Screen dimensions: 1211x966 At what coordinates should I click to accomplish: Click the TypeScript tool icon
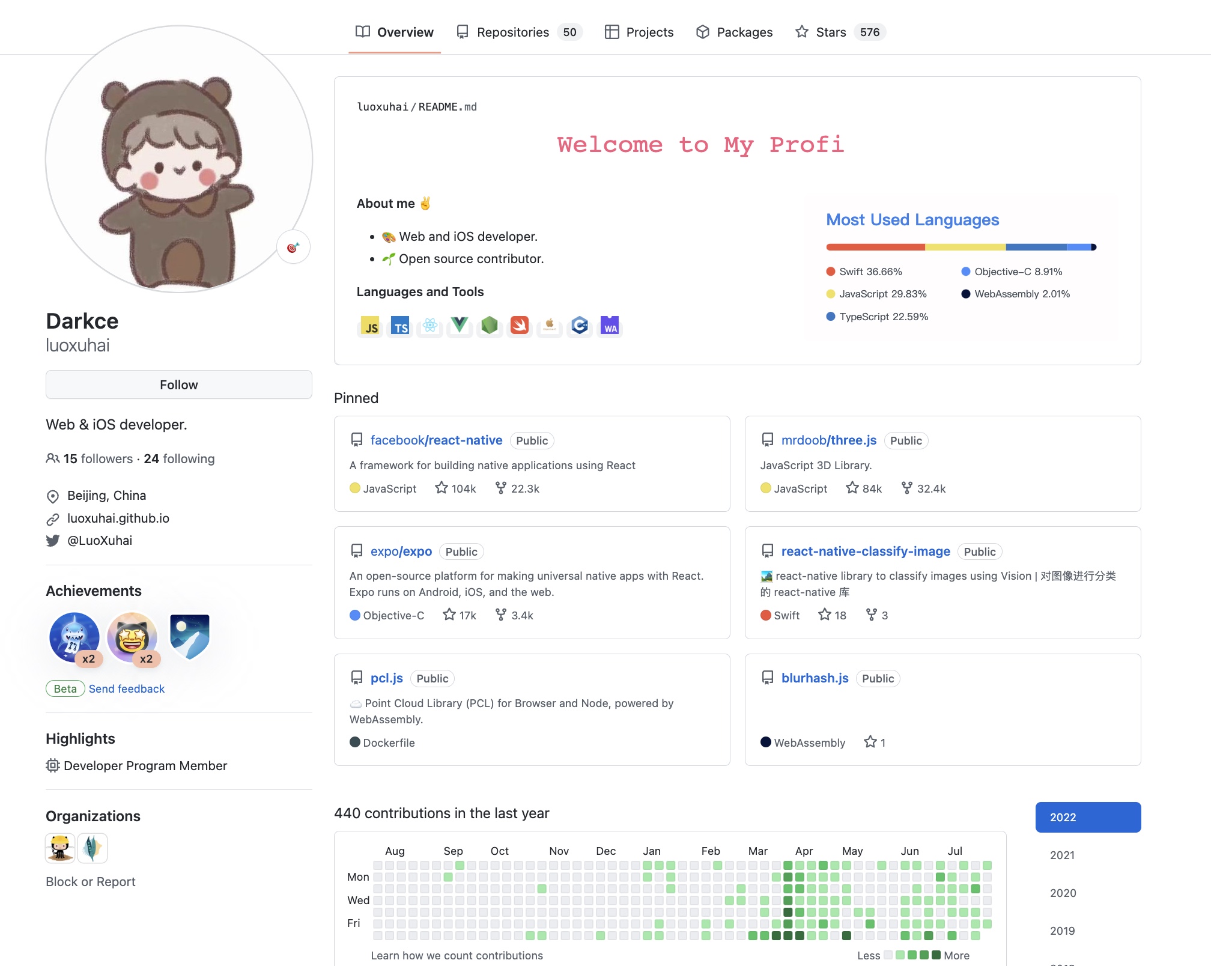(400, 326)
